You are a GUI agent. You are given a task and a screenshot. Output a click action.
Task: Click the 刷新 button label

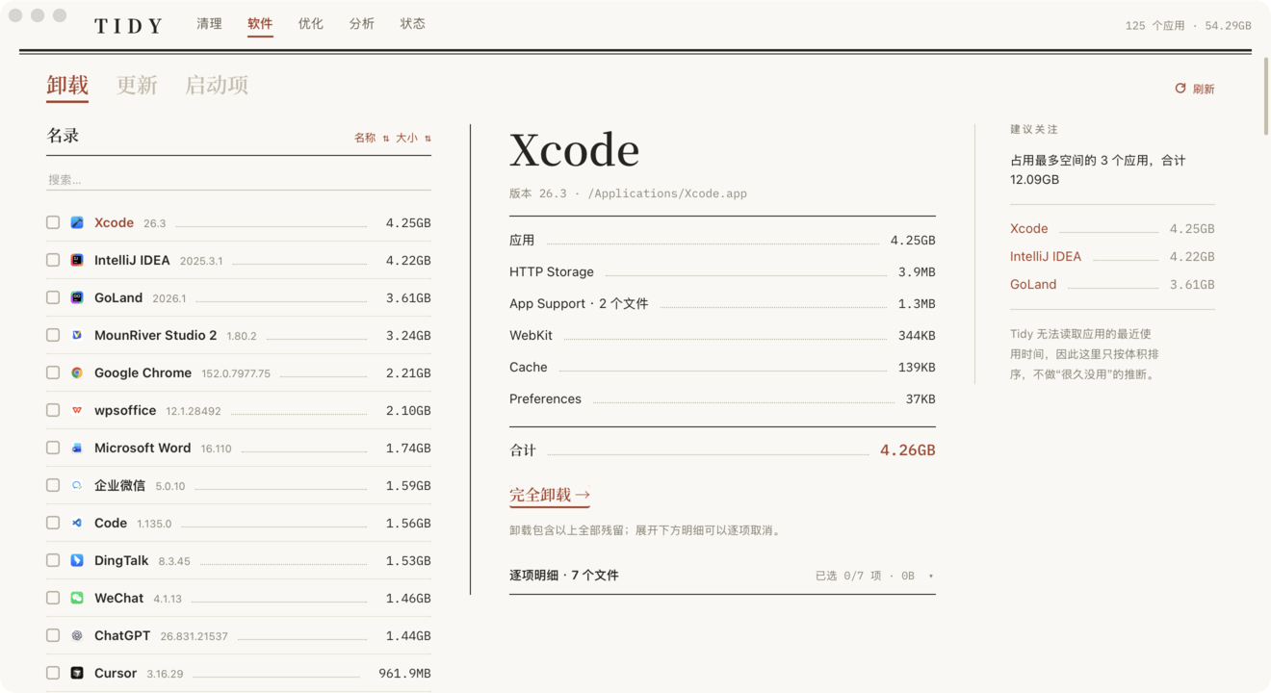tap(1204, 89)
